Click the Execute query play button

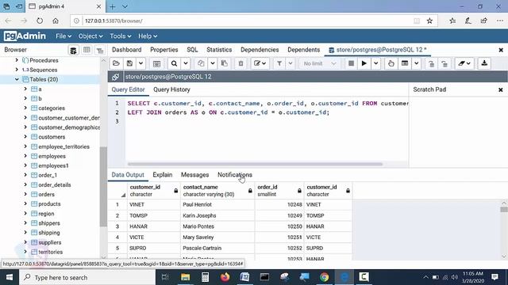pyautogui.click(x=364, y=63)
